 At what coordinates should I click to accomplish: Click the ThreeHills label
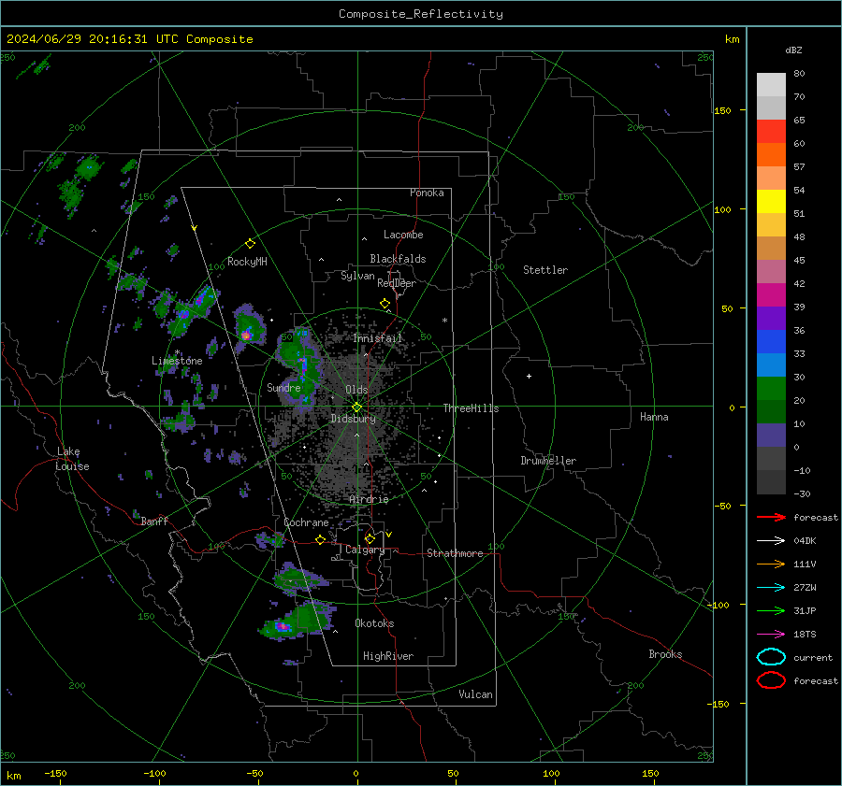tap(471, 408)
